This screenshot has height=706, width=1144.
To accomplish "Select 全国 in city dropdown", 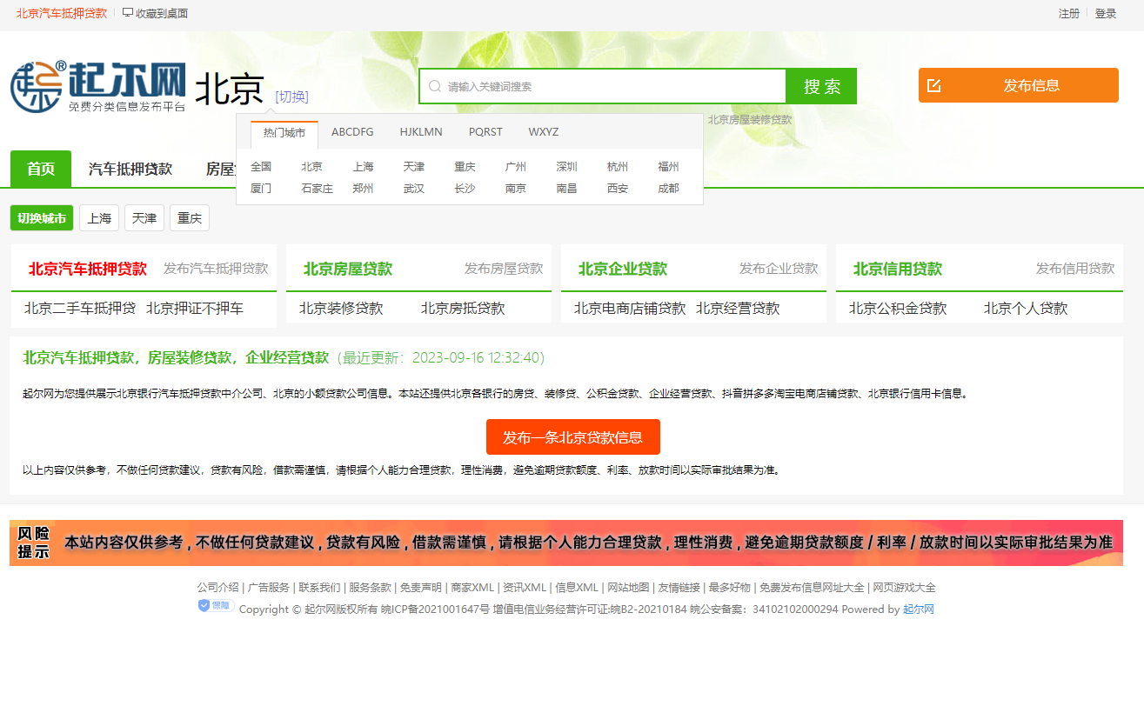I will coord(261,167).
